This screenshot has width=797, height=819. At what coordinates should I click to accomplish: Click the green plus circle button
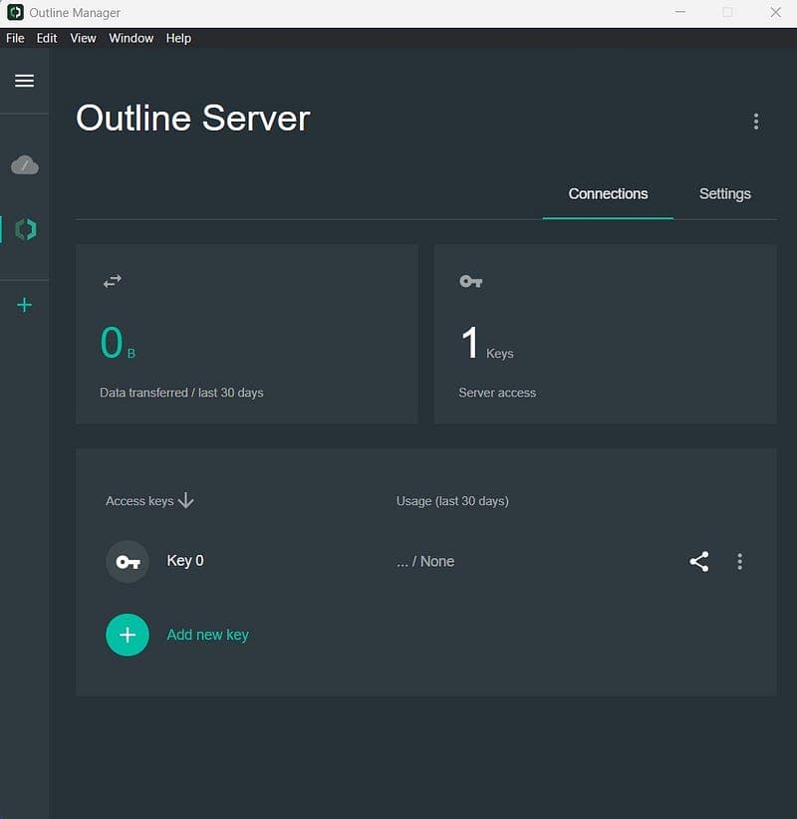(x=128, y=635)
